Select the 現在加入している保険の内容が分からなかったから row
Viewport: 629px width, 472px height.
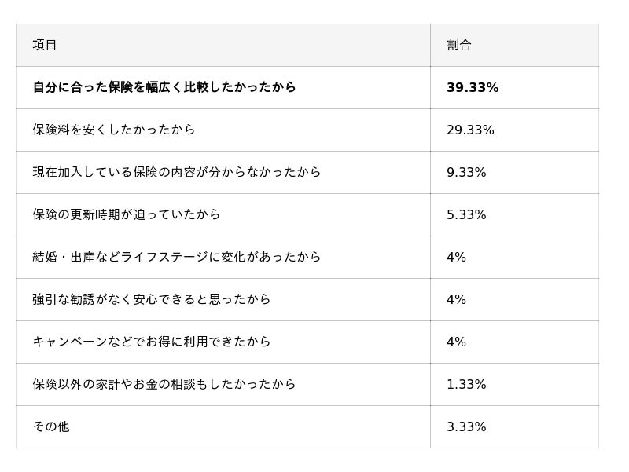coord(177,172)
